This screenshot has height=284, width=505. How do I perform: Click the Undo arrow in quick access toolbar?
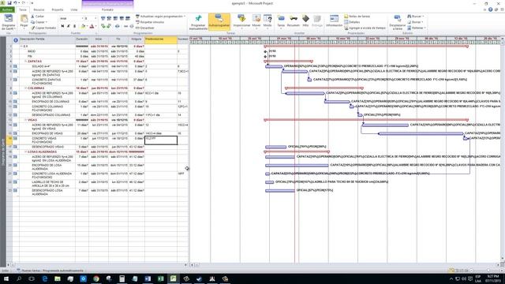(15, 3)
